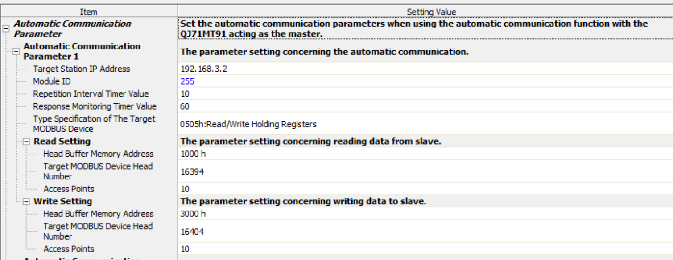Collapse Automatic Communication Parameter 1 node

pyautogui.click(x=16, y=52)
